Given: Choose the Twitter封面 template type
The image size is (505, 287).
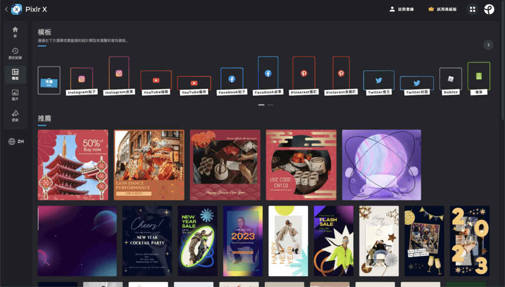Looking at the screenshot, I should coord(417,83).
